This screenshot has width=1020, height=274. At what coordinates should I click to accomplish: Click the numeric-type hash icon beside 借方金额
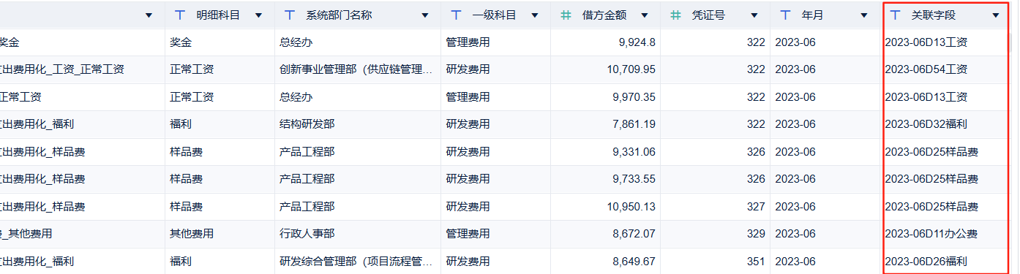click(x=566, y=15)
